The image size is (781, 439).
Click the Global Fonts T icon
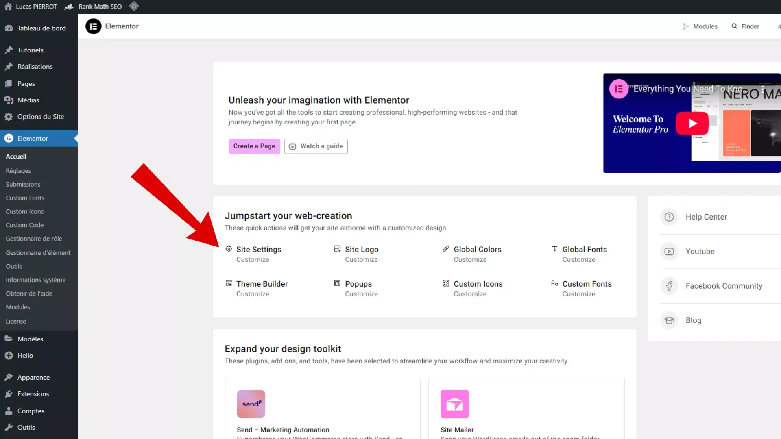tap(554, 249)
